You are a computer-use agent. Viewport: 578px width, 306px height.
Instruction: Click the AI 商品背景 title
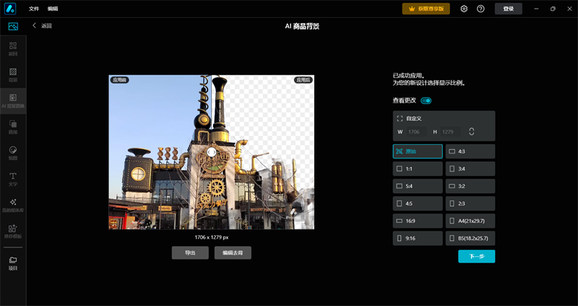tap(302, 26)
